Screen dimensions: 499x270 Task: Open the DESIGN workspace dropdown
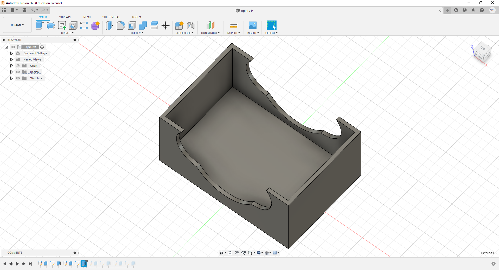pyautogui.click(x=17, y=25)
